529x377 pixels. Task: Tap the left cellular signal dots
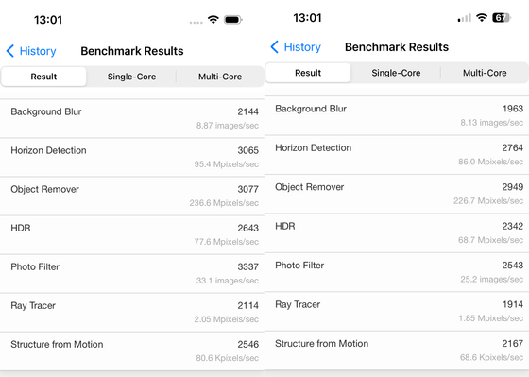coord(196,23)
